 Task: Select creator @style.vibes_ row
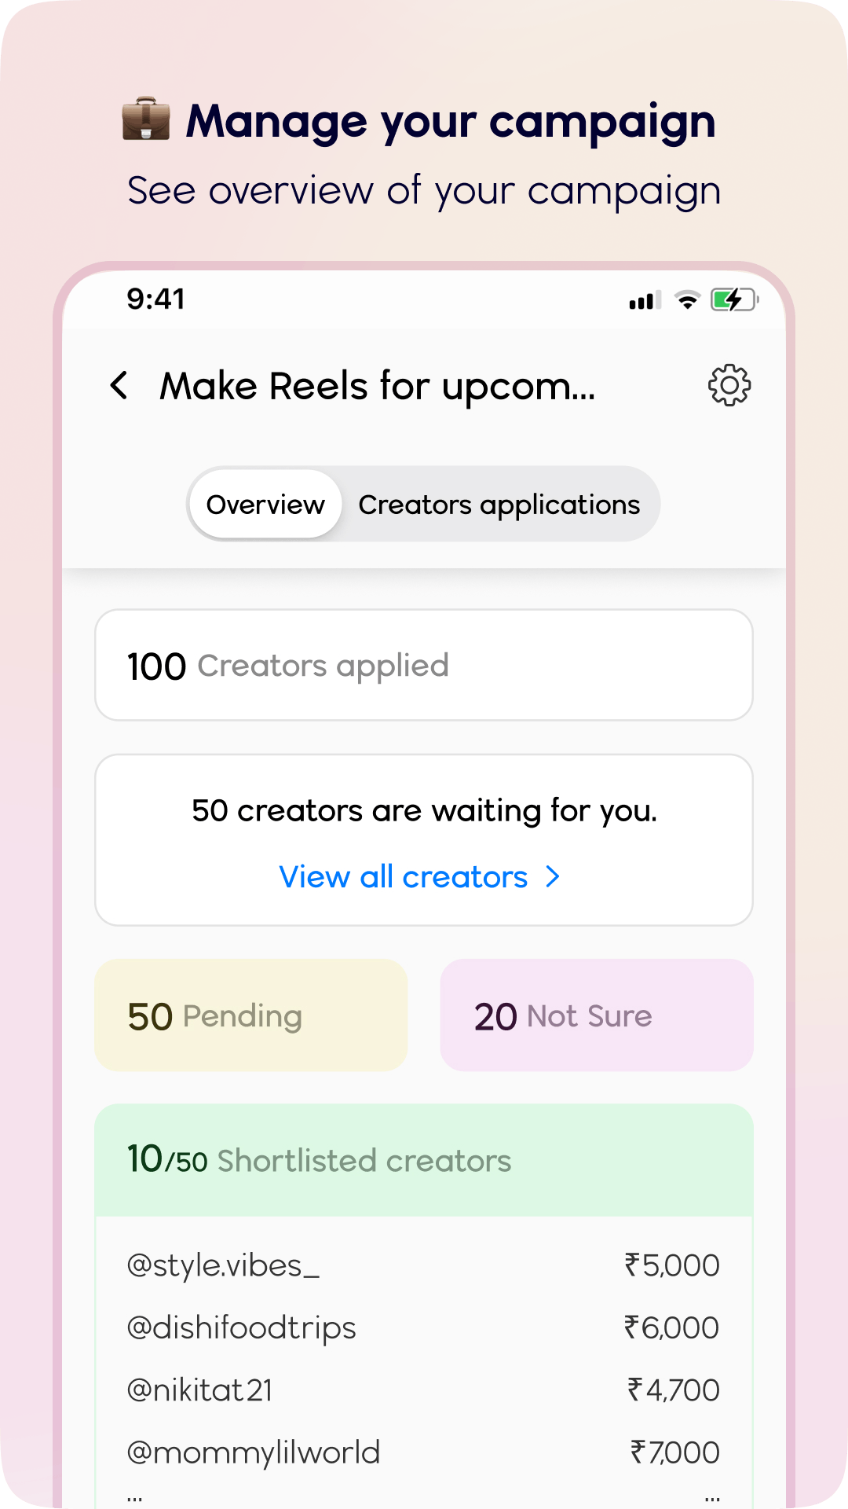click(x=424, y=1265)
